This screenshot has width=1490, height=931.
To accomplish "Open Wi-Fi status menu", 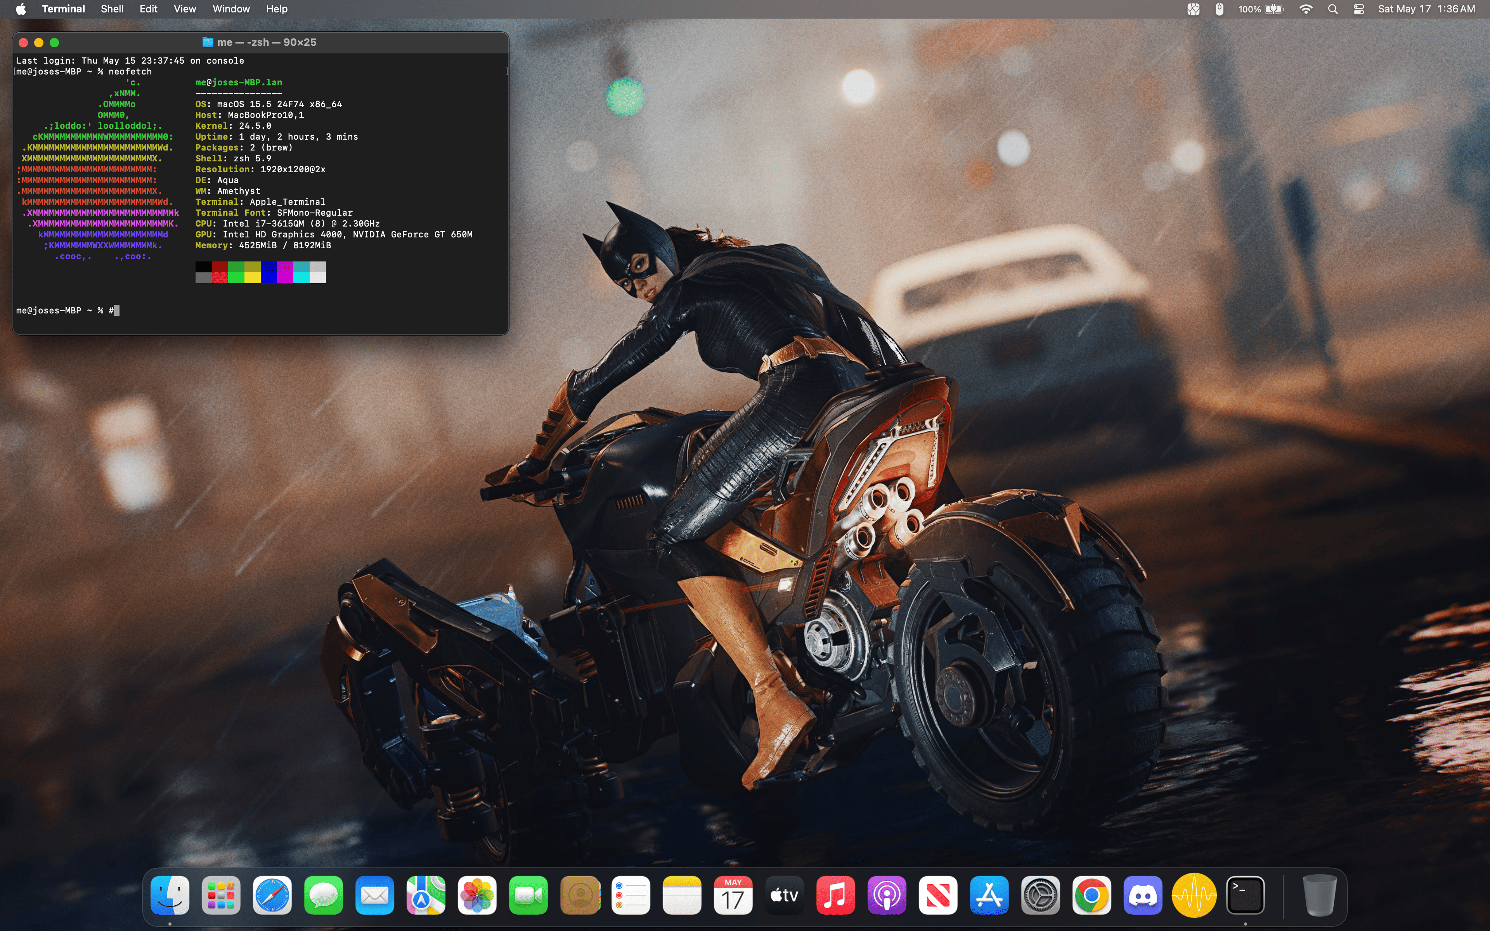I will 1305,9.
